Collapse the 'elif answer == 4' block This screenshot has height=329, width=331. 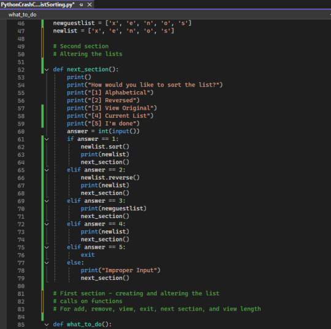47,224
